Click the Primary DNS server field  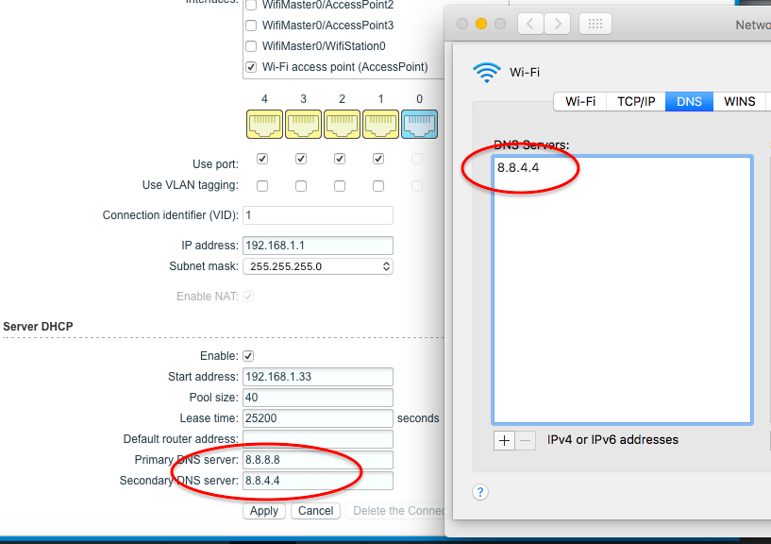pos(318,460)
